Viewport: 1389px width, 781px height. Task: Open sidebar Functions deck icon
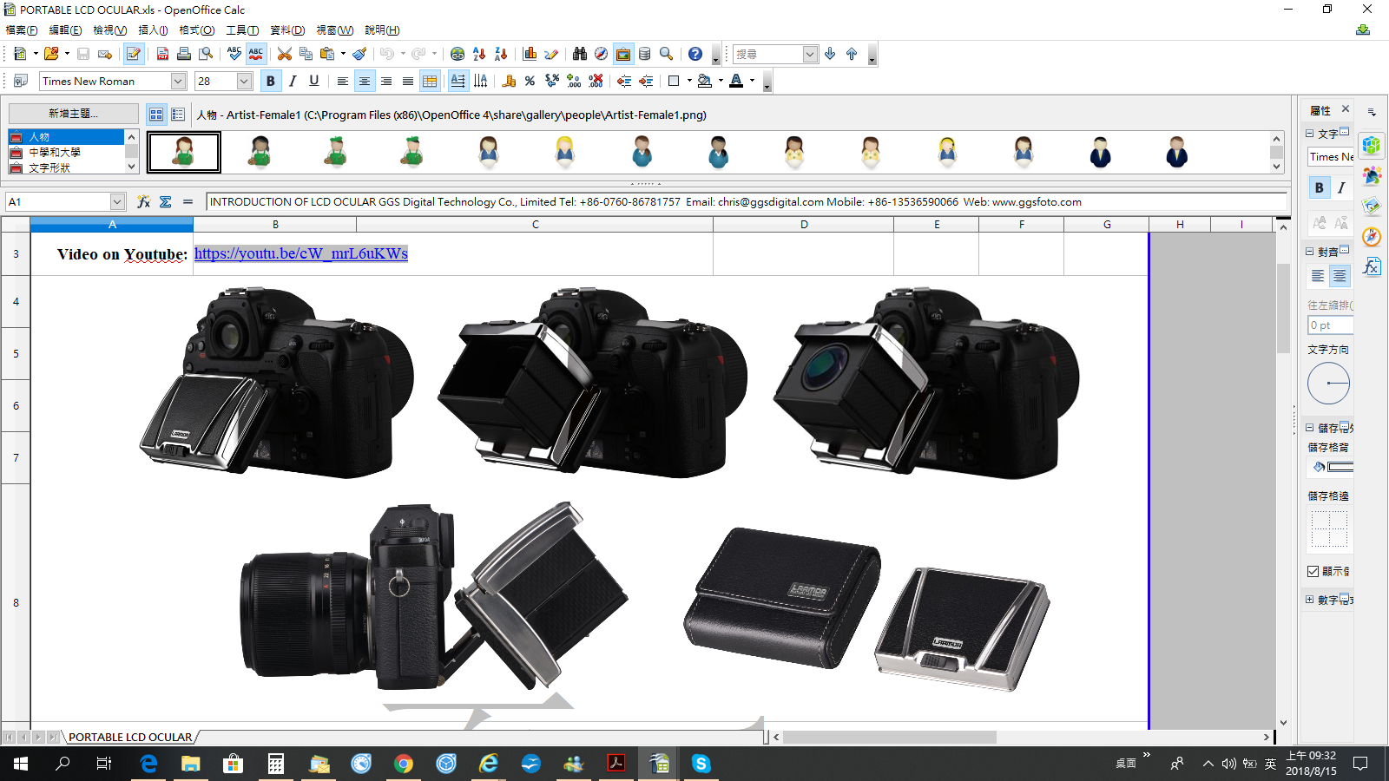1372,266
